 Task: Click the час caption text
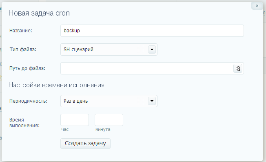tap(65, 130)
